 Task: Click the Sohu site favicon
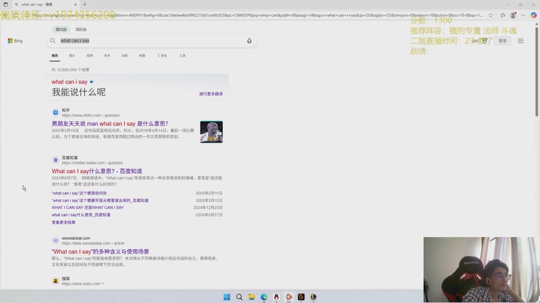pyautogui.click(x=55, y=281)
